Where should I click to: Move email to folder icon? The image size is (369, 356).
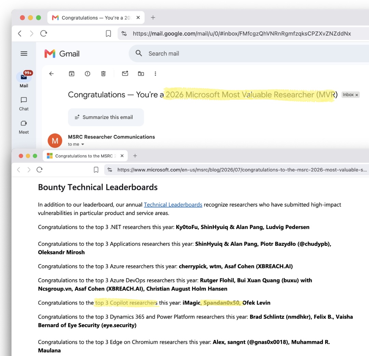coord(141,74)
